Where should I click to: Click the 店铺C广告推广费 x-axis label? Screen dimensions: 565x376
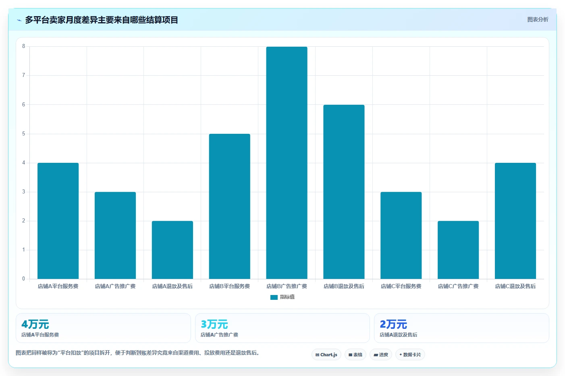tap(458, 286)
